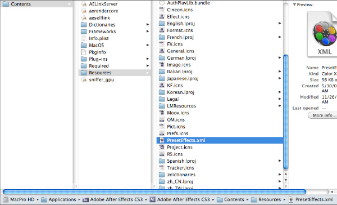
Task: Expand the Dictionaries folder arrow
Action: 148,24
